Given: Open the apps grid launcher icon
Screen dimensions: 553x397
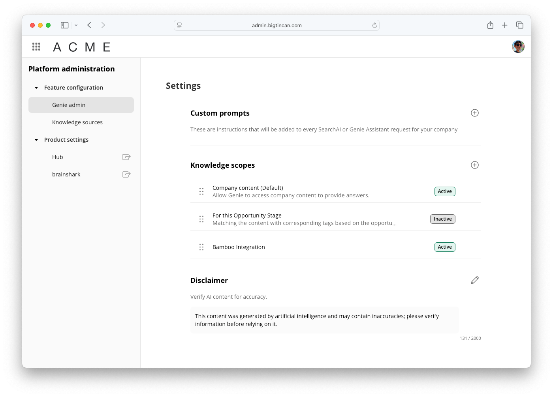Looking at the screenshot, I should click(36, 47).
